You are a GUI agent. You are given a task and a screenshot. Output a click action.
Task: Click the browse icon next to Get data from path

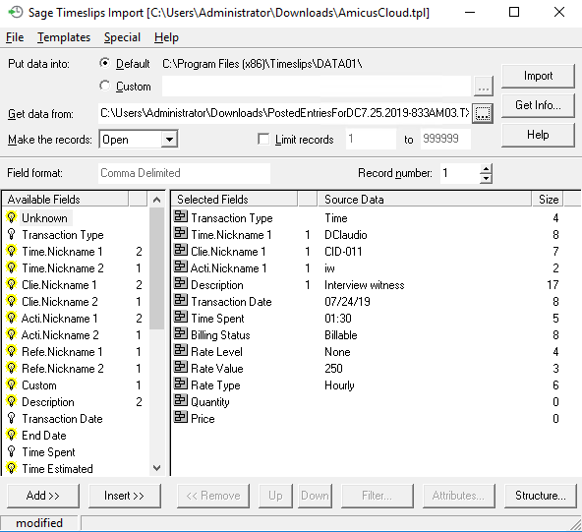tap(483, 113)
